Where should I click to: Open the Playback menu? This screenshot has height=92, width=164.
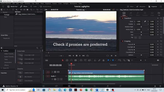coord(48,3)
